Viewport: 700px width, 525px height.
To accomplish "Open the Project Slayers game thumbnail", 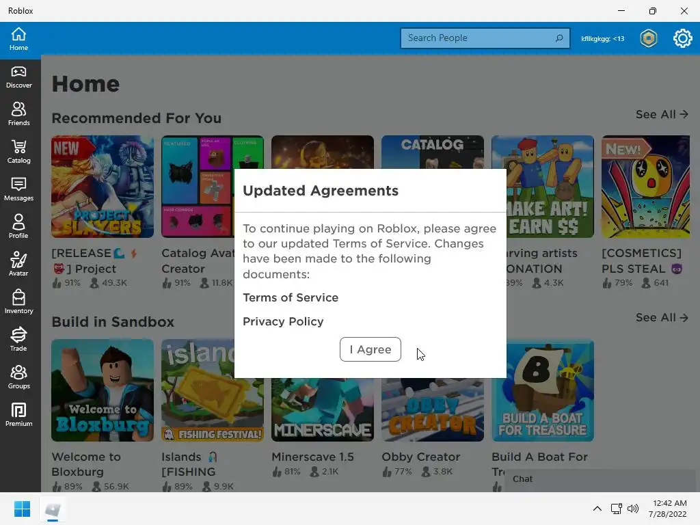I will pos(103,187).
